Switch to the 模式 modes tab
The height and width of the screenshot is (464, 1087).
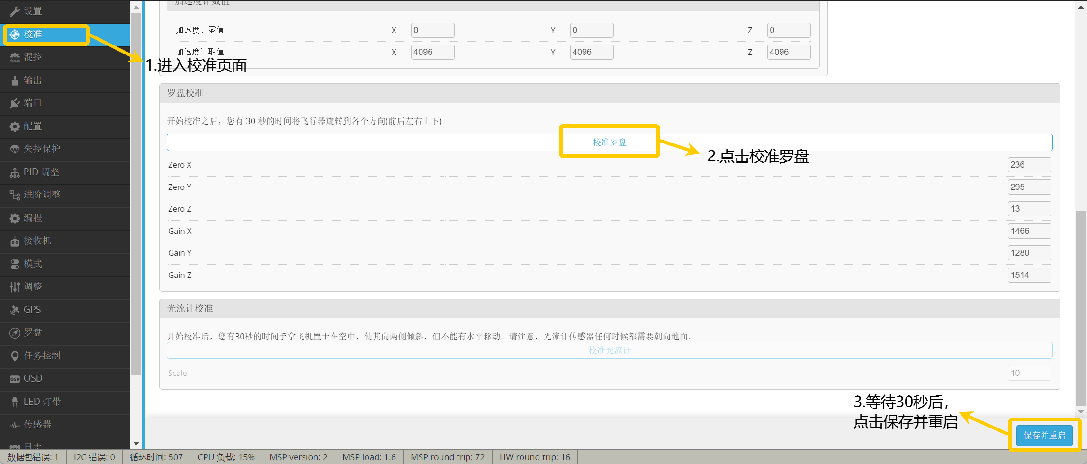(x=33, y=264)
